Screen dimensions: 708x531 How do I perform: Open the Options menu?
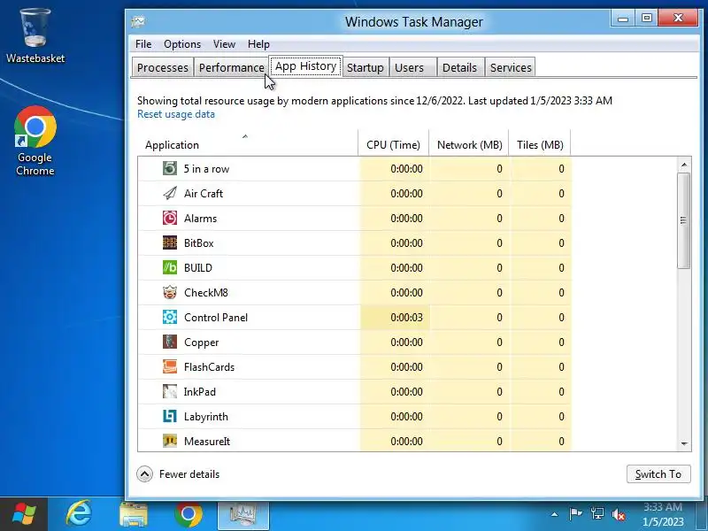tap(182, 44)
